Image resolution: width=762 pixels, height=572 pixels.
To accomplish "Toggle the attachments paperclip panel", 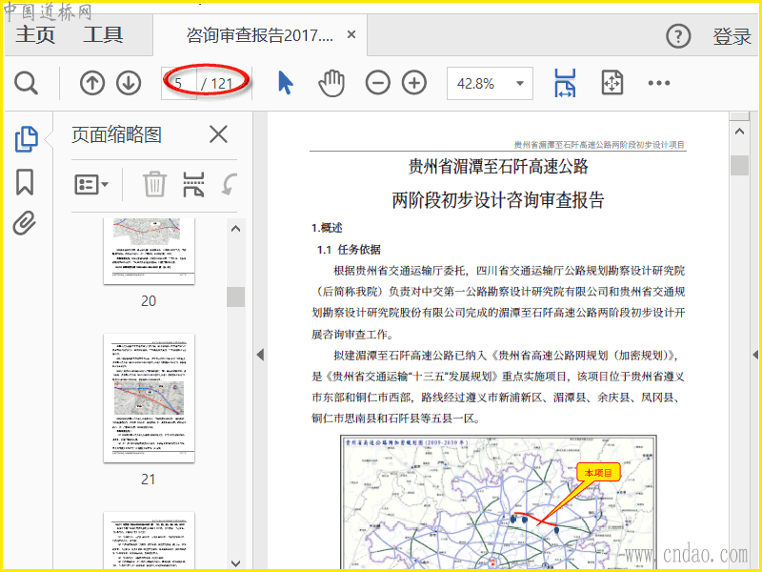I will coord(25,223).
